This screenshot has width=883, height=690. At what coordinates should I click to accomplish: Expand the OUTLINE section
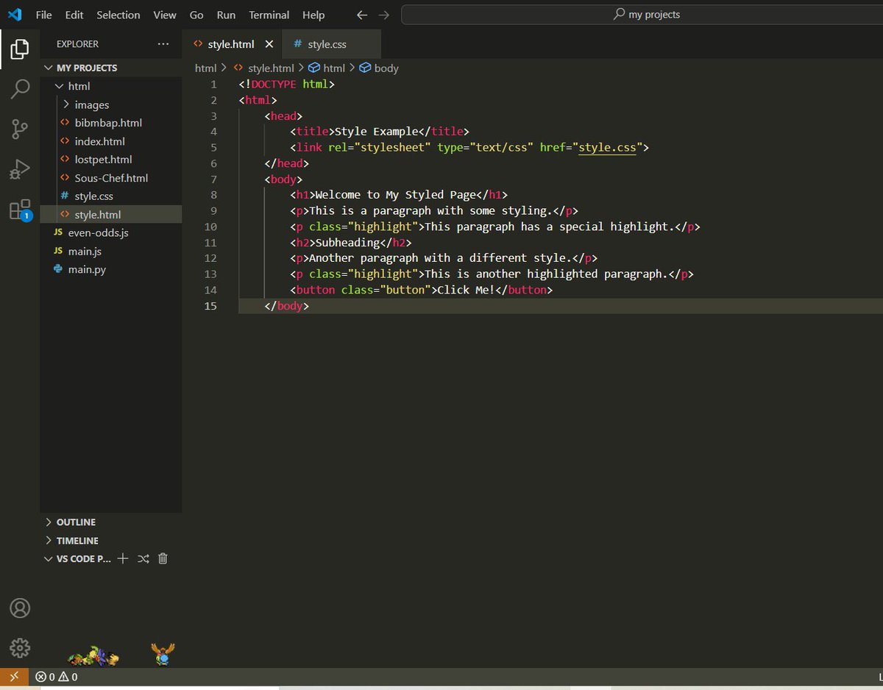[76, 522]
